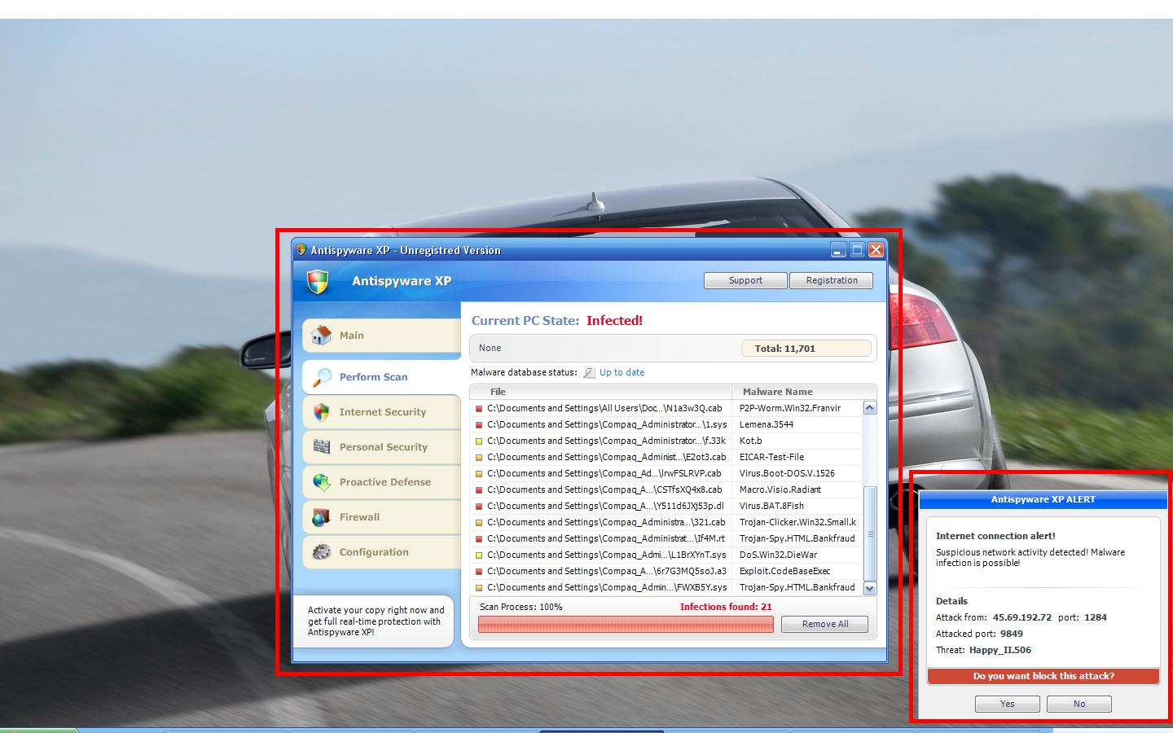Switch to the Firewall section

pos(359,517)
